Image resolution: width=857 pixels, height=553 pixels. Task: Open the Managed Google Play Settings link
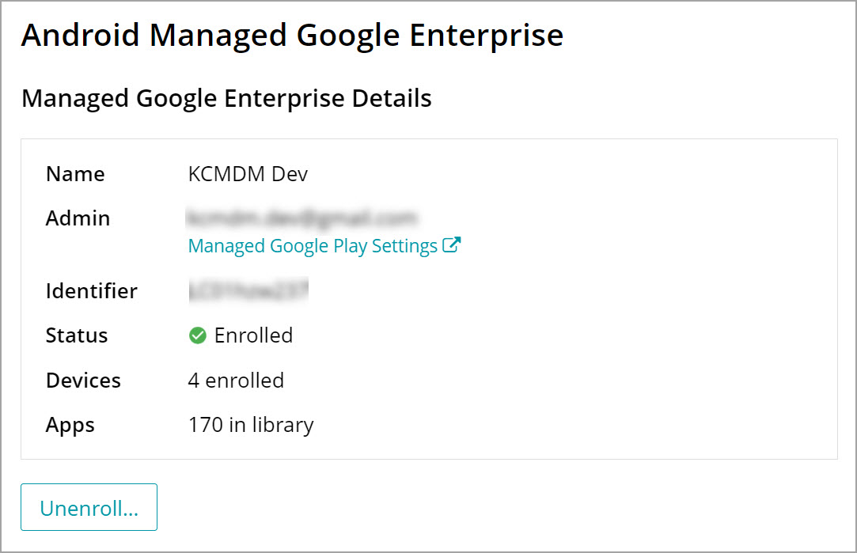[x=313, y=246]
